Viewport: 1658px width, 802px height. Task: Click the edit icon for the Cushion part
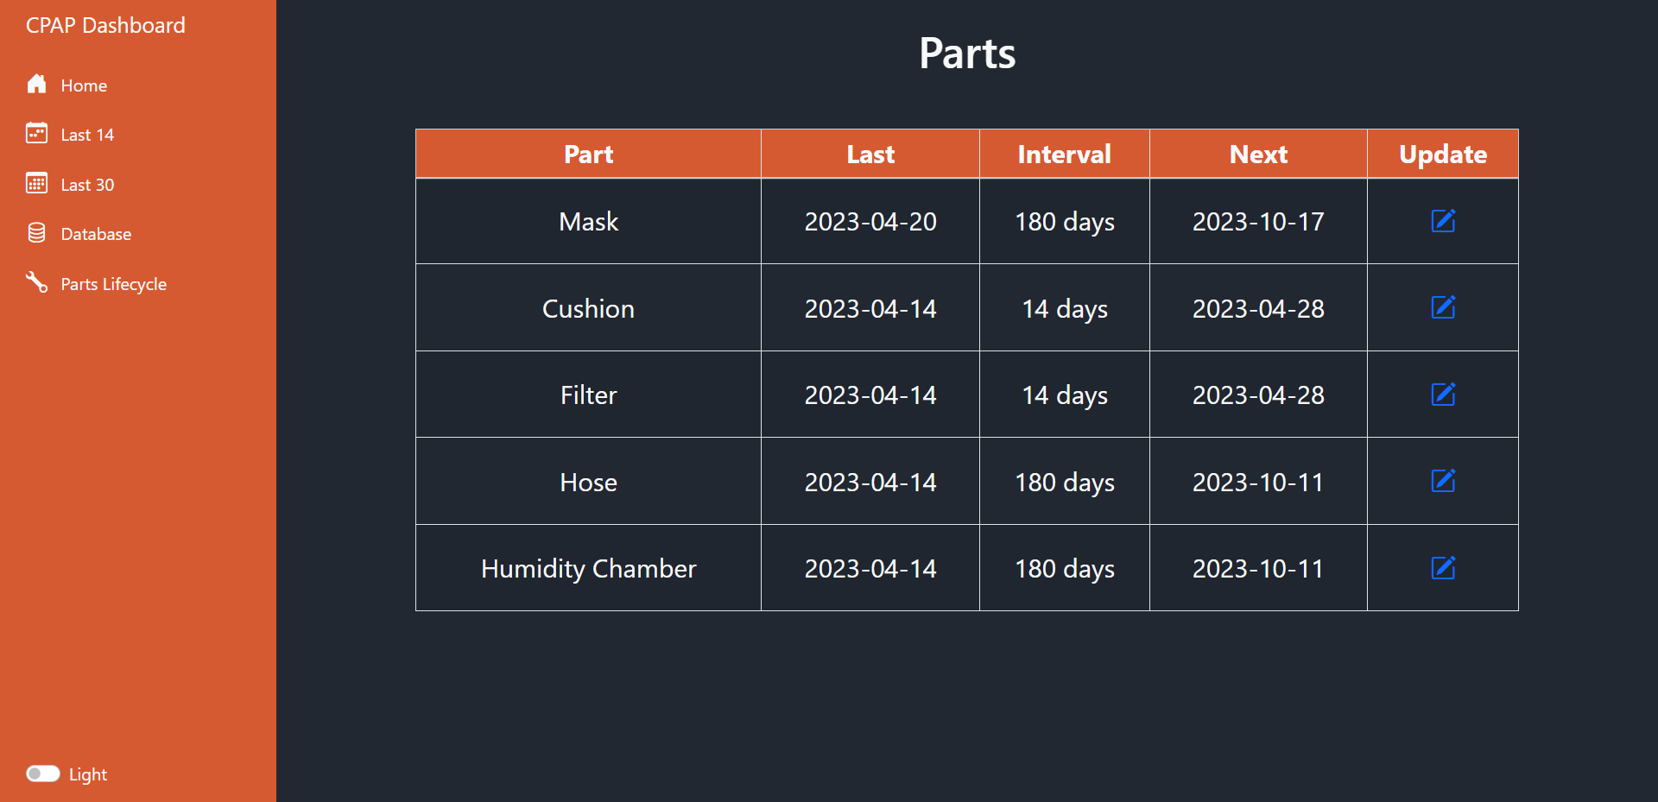pos(1443,307)
